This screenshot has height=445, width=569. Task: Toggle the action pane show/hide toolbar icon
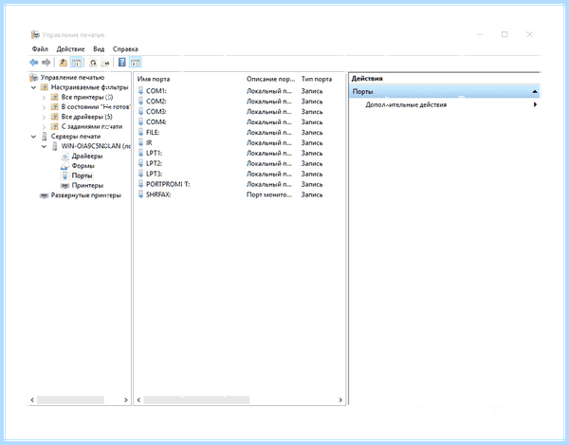pos(135,63)
